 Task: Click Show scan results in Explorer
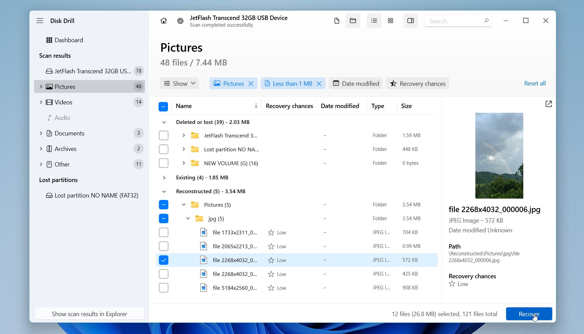pos(89,314)
